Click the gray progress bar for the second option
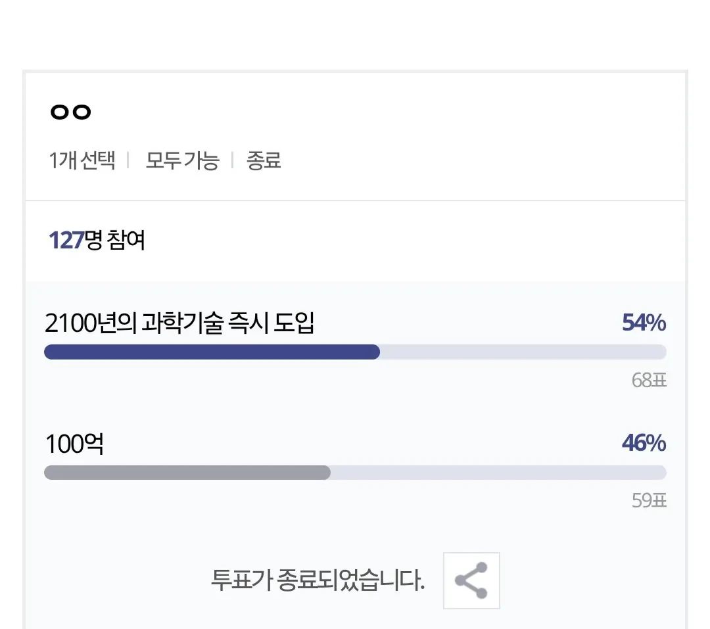The image size is (710, 629). [187, 472]
